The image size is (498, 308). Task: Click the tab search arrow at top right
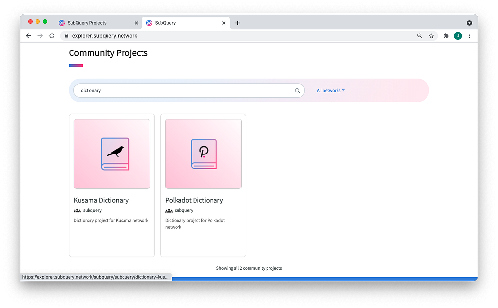click(x=469, y=23)
